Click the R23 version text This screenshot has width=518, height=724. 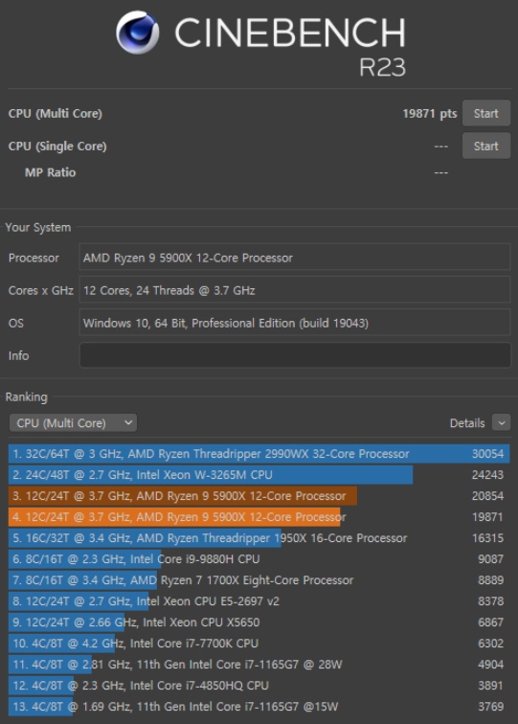click(x=382, y=67)
